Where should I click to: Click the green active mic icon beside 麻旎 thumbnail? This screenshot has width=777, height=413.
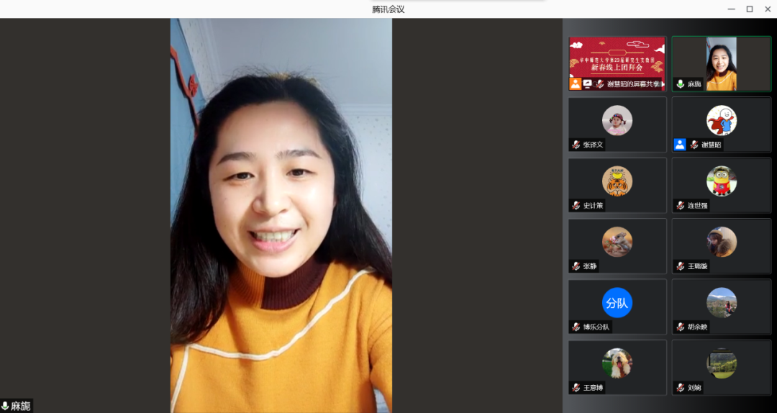pos(680,84)
